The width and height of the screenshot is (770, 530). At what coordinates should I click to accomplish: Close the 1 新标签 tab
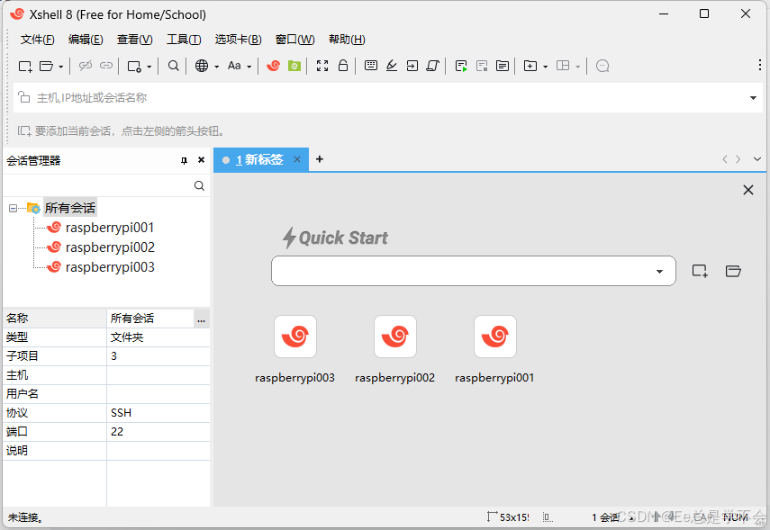(x=297, y=159)
